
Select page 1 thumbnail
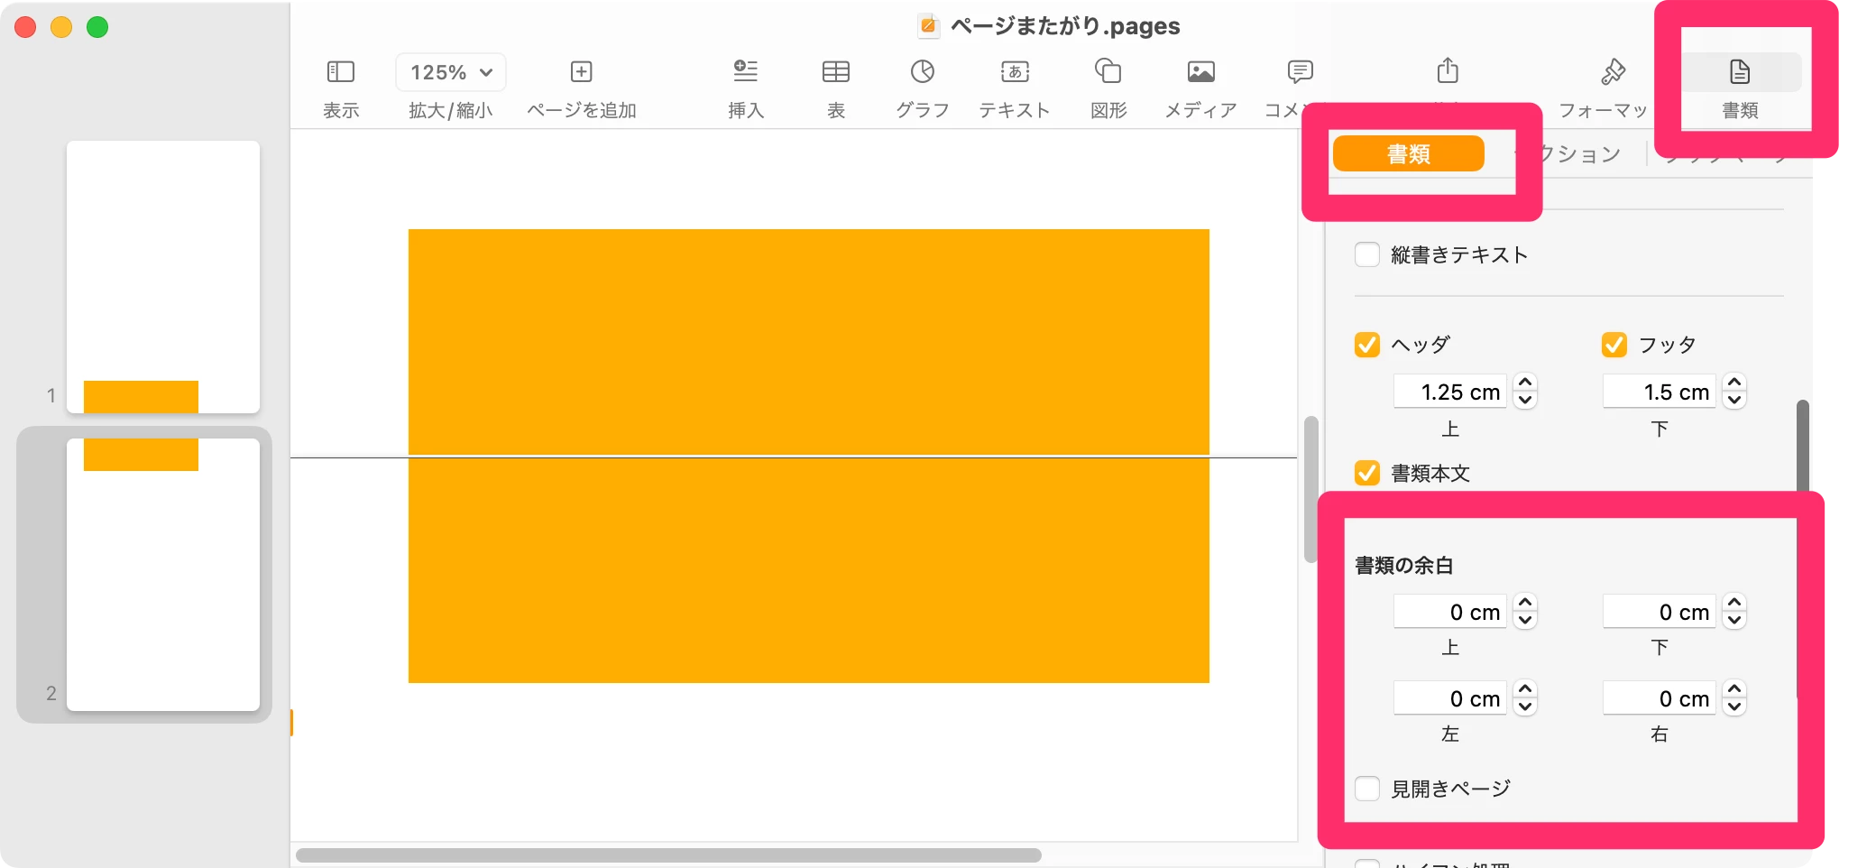coord(163,277)
